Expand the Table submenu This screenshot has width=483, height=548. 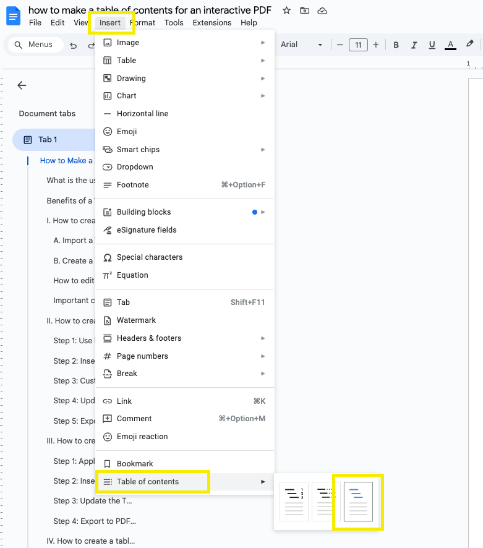point(185,61)
